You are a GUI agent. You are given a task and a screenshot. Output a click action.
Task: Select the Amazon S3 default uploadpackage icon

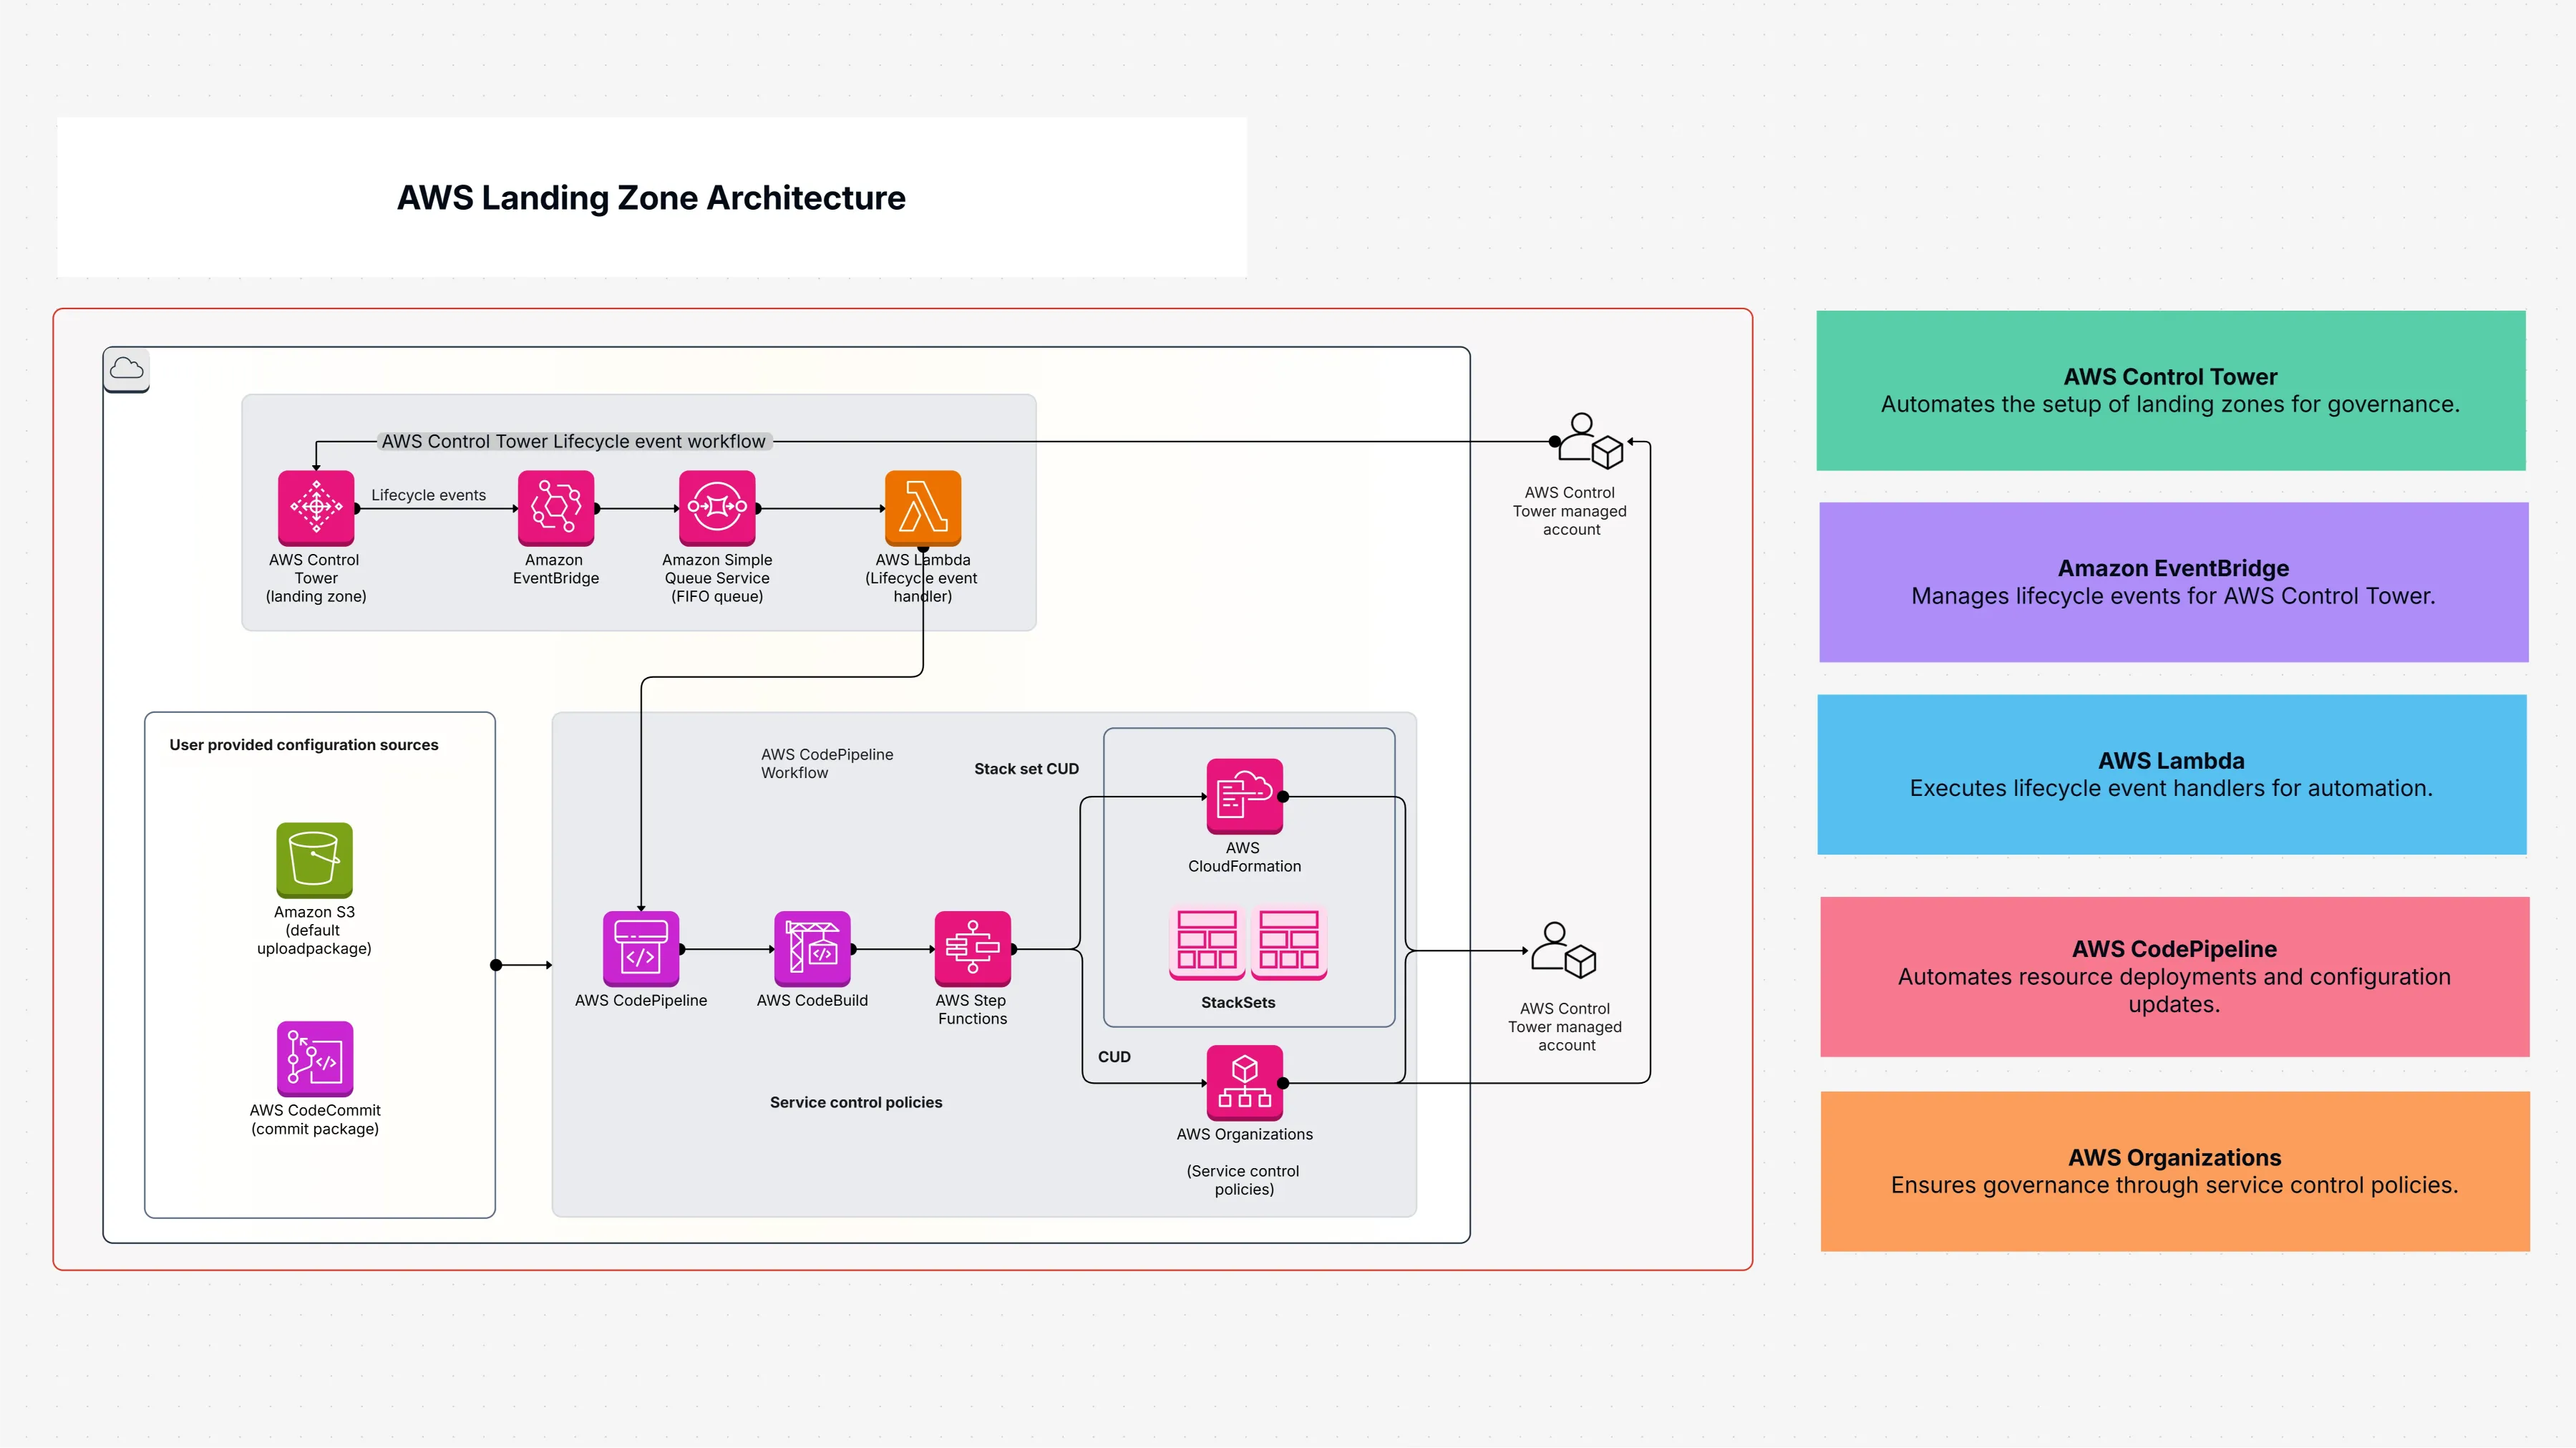click(x=315, y=860)
